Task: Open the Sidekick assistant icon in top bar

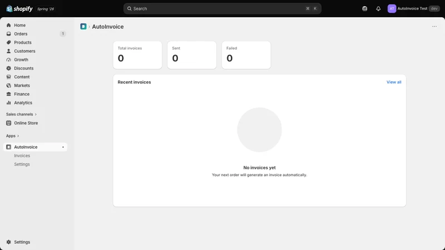Action: [x=365, y=9]
